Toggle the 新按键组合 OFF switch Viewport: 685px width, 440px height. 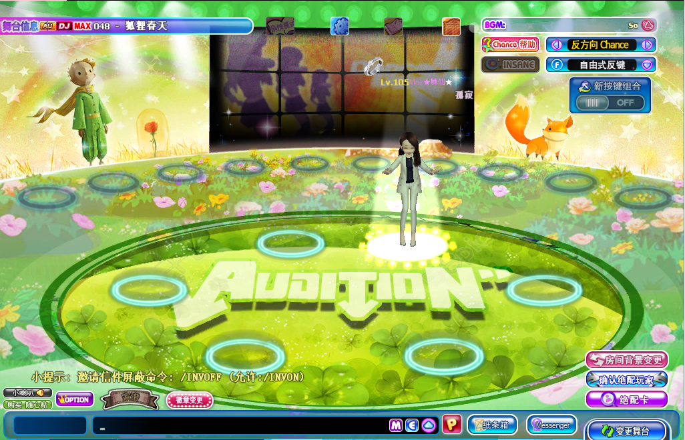coord(610,103)
